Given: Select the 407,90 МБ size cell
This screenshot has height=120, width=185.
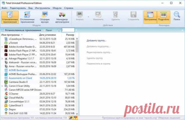Looking at the screenshot, I should (x=69, y=47).
